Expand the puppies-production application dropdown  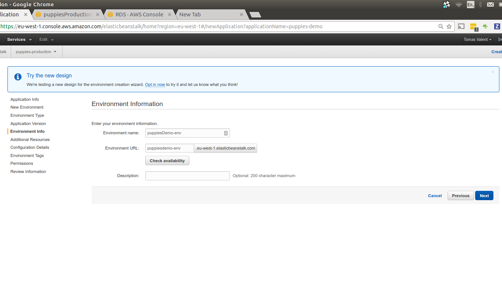(x=36, y=52)
